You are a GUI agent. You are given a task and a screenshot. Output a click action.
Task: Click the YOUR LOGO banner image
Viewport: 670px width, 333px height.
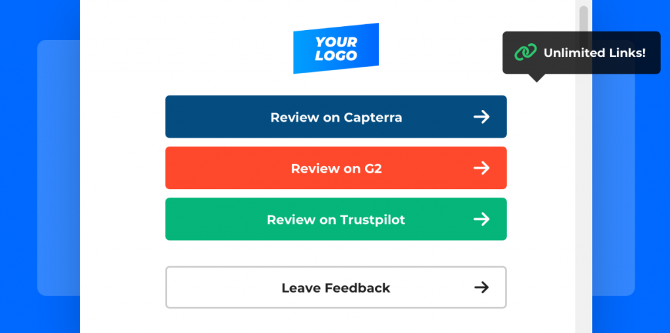tap(336, 48)
